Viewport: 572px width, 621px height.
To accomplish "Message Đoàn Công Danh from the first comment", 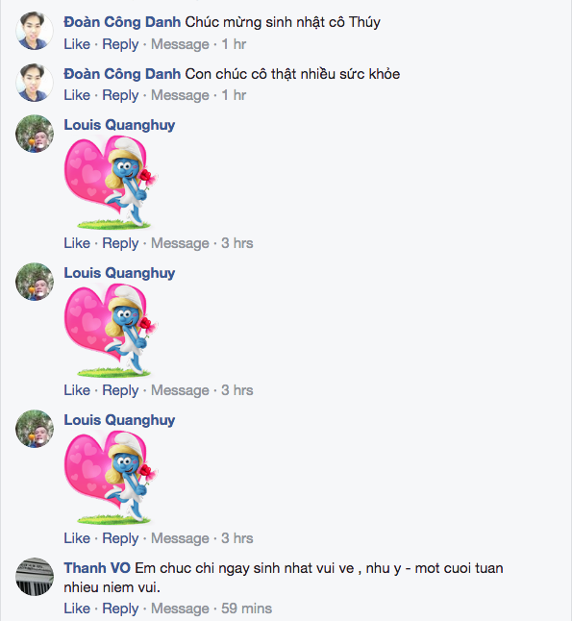I will click(x=180, y=44).
